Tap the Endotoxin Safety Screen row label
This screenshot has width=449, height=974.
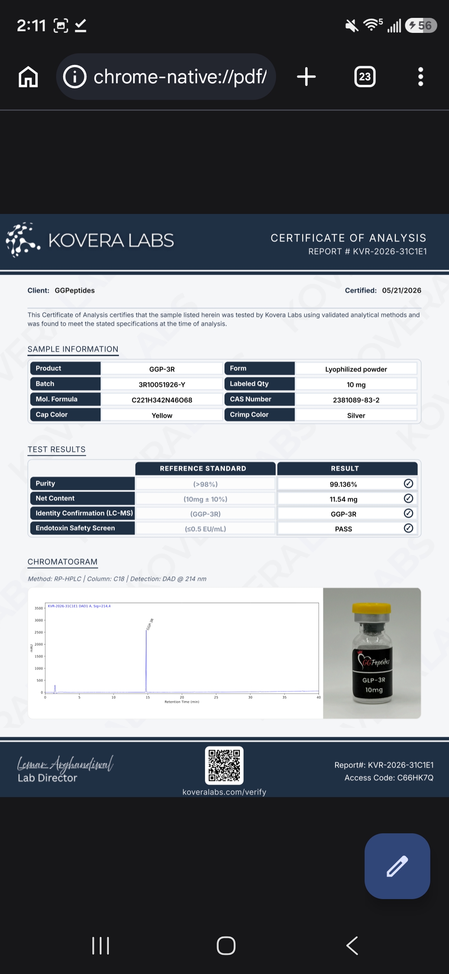(82, 528)
